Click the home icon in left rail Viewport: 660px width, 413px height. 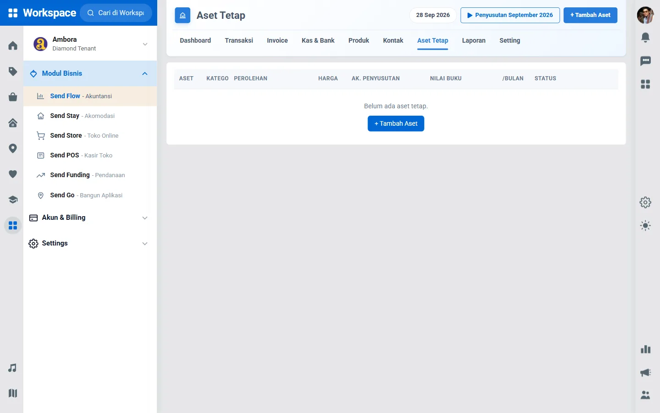(x=13, y=45)
